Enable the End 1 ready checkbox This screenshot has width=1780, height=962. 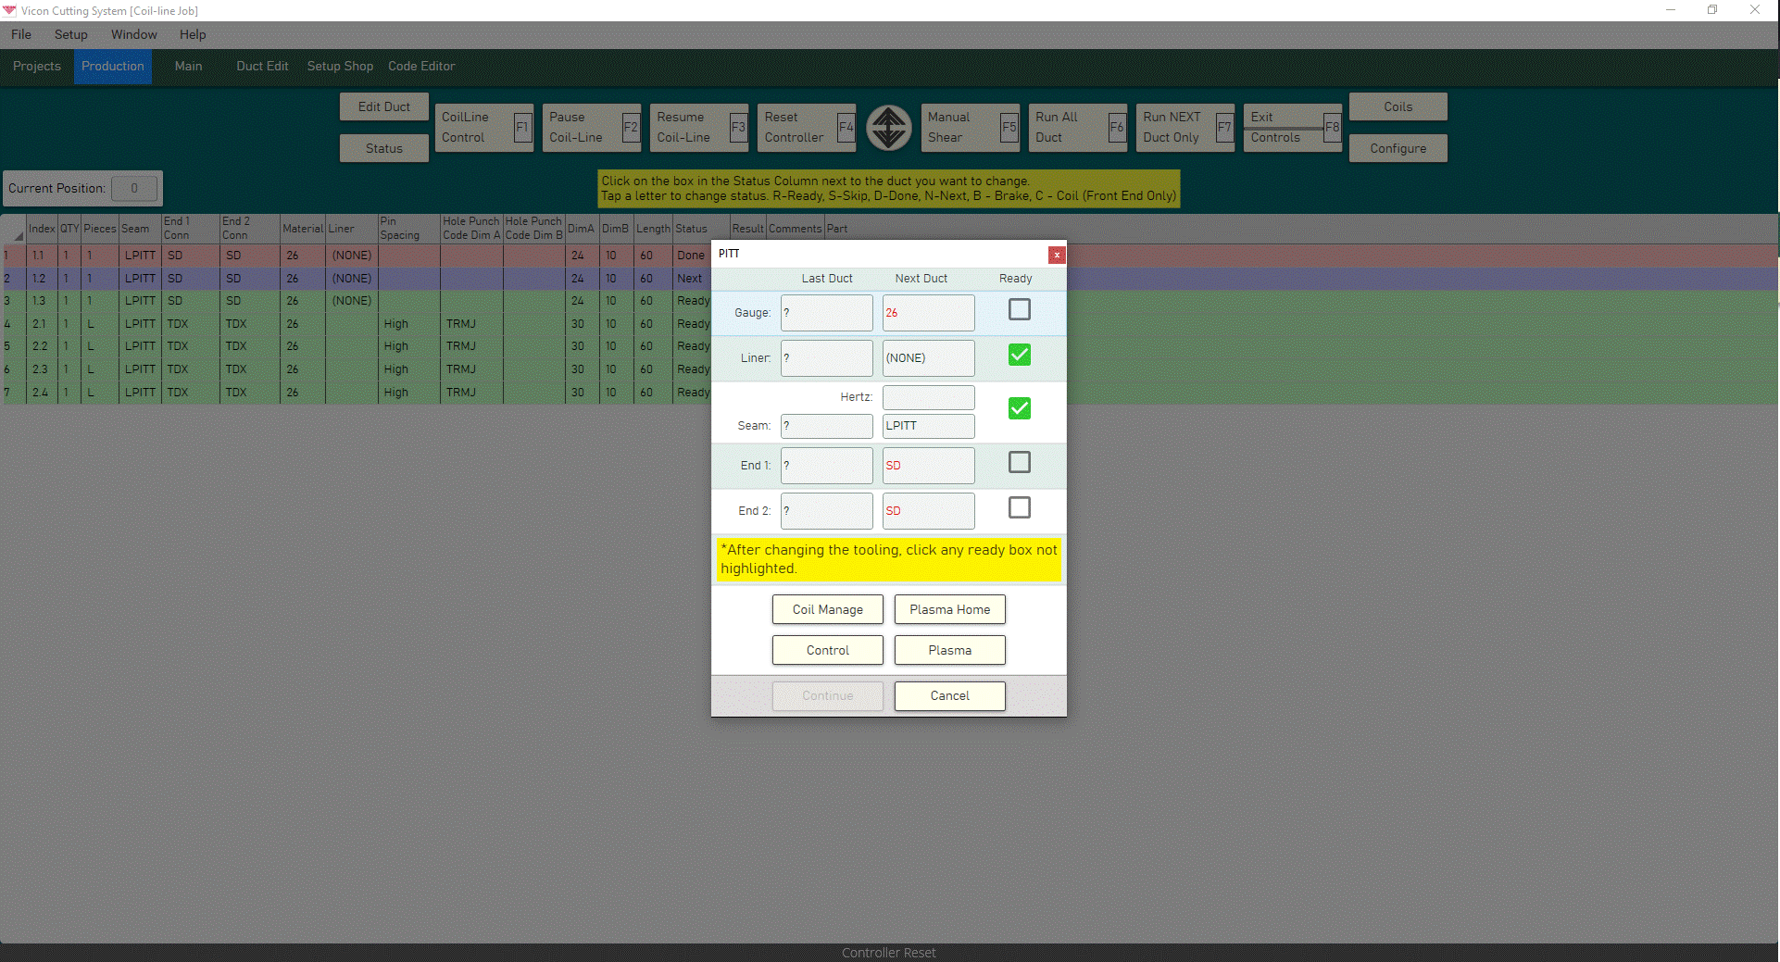point(1019,462)
